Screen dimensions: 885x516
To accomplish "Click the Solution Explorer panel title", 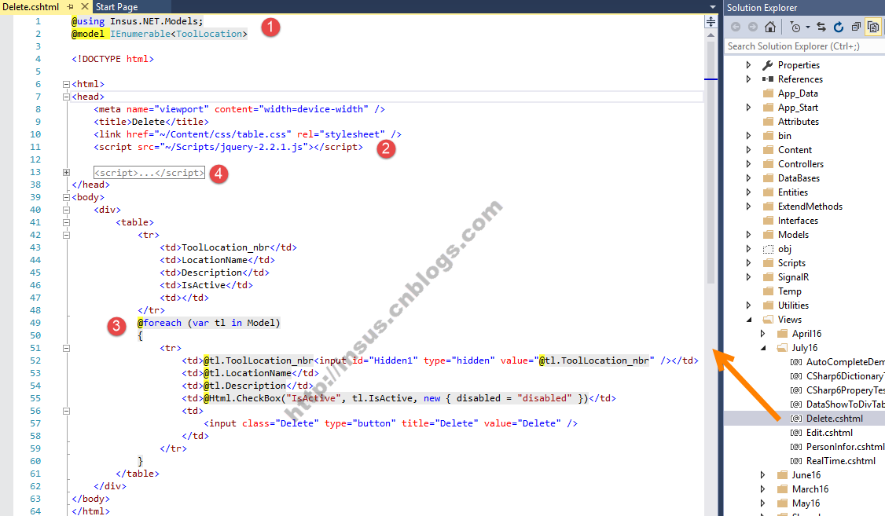I will pyautogui.click(x=762, y=7).
